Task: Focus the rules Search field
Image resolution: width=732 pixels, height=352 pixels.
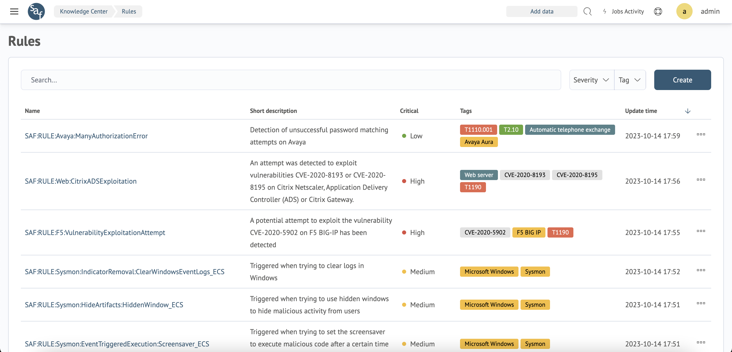Action: click(291, 80)
